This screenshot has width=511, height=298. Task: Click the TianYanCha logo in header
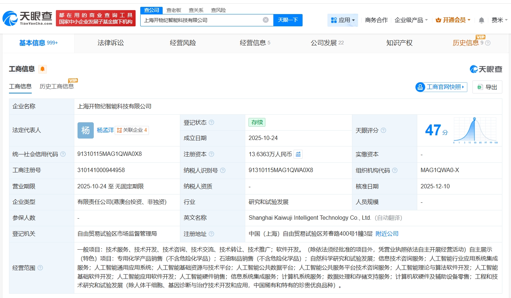(x=27, y=18)
